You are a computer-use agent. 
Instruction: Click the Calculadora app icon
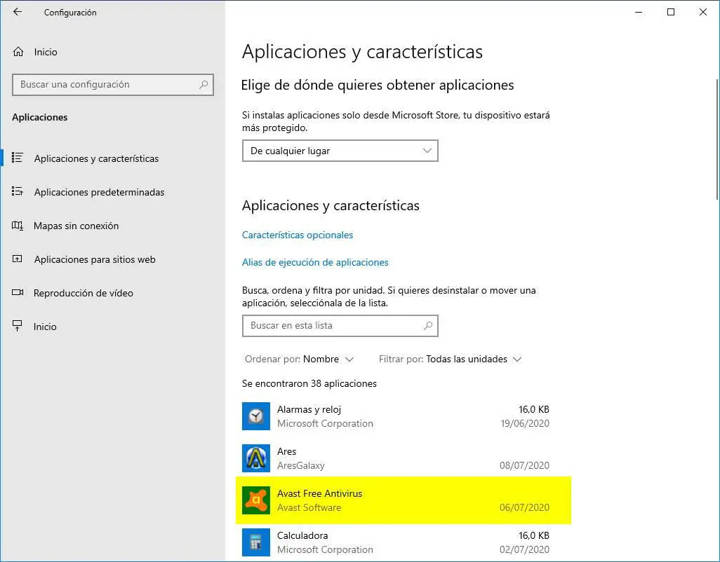pyautogui.click(x=255, y=542)
